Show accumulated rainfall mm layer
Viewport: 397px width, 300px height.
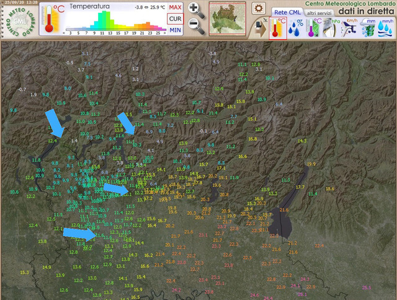(368, 28)
